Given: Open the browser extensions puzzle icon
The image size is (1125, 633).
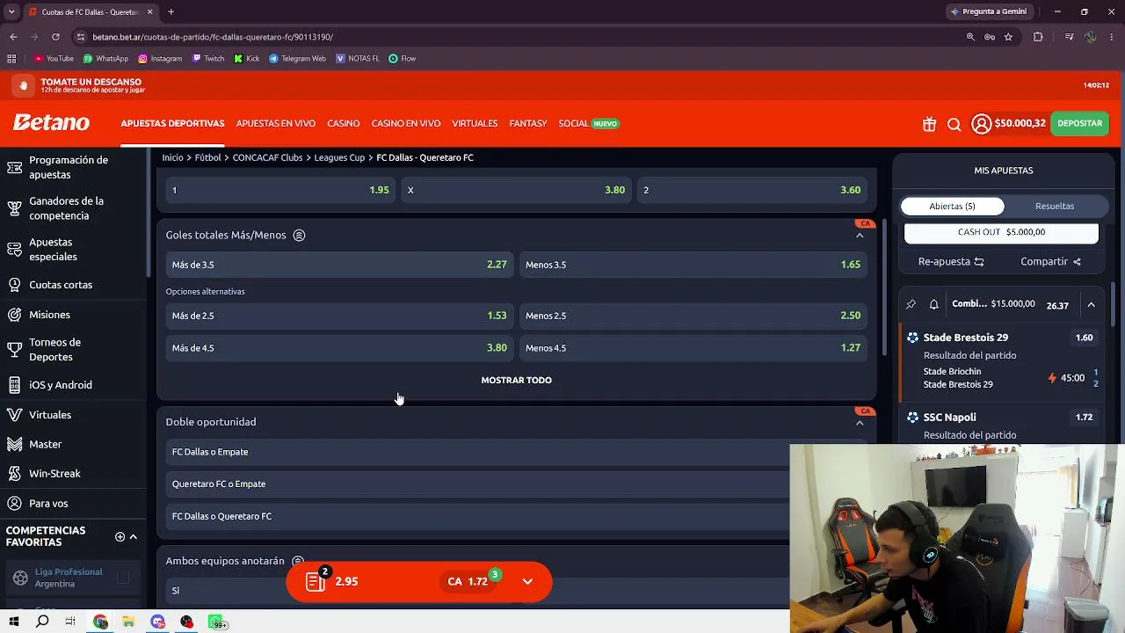Looking at the screenshot, I should tap(1038, 37).
